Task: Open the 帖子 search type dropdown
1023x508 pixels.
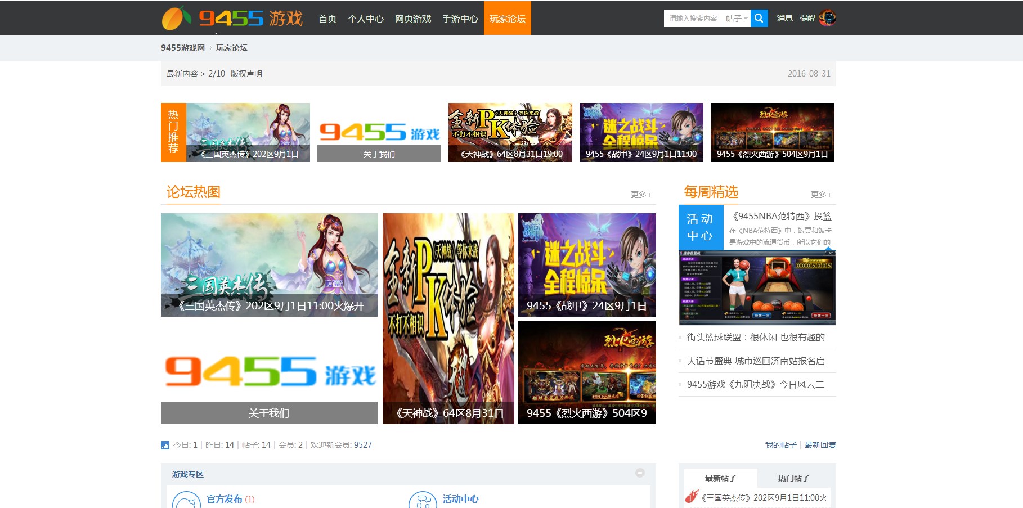Action: 737,19
